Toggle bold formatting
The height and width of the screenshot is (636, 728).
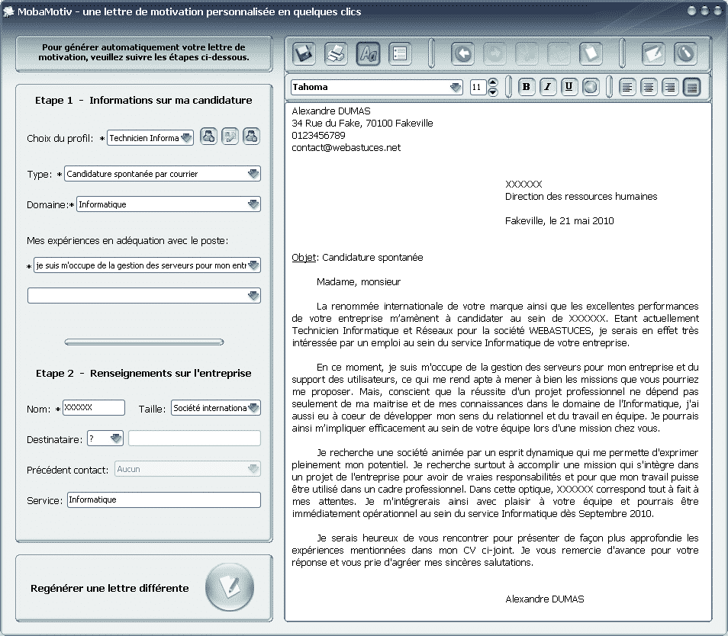[526, 87]
